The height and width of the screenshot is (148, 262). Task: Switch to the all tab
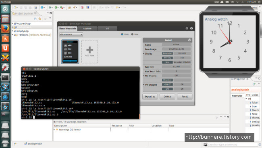108,28
